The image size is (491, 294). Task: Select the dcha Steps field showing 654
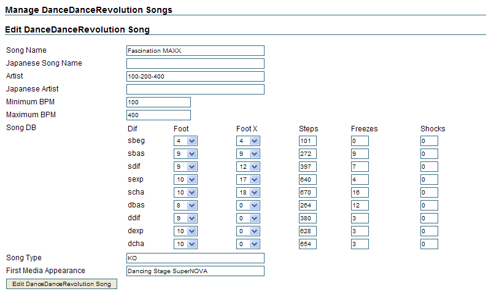[307, 244]
